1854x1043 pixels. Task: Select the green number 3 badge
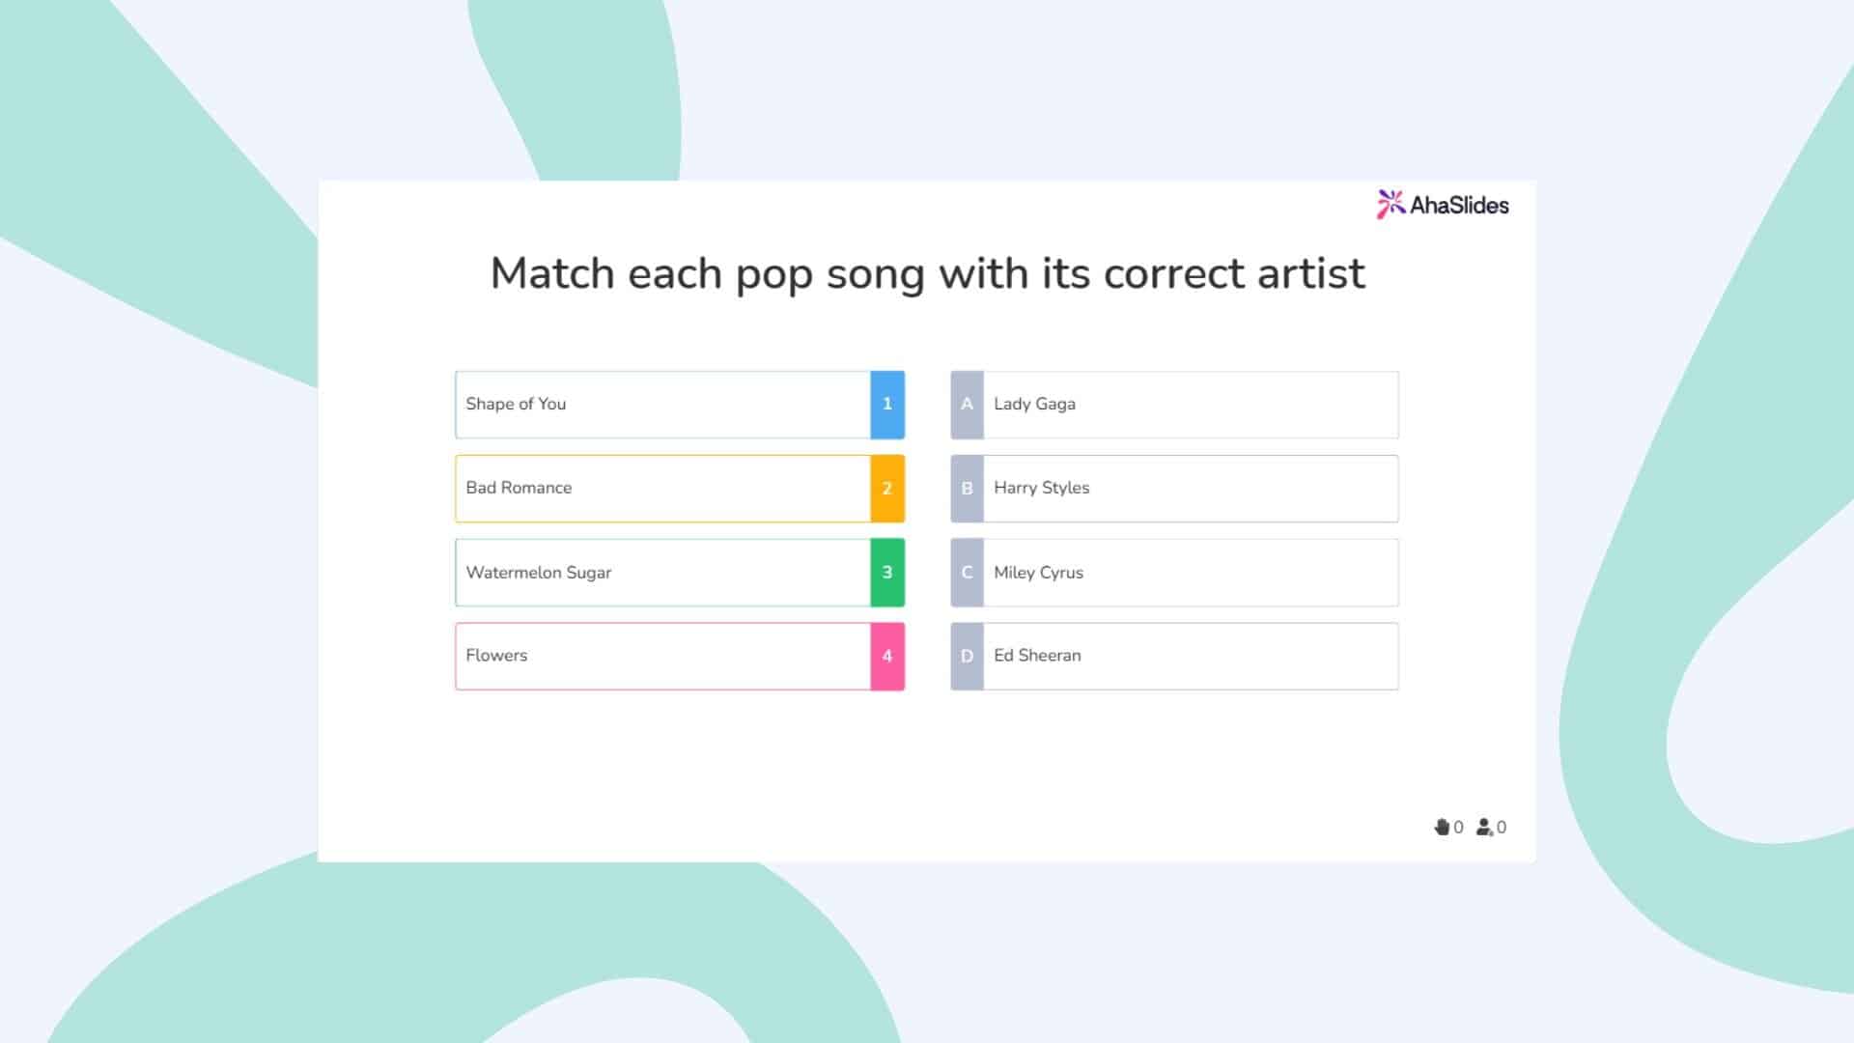click(886, 572)
